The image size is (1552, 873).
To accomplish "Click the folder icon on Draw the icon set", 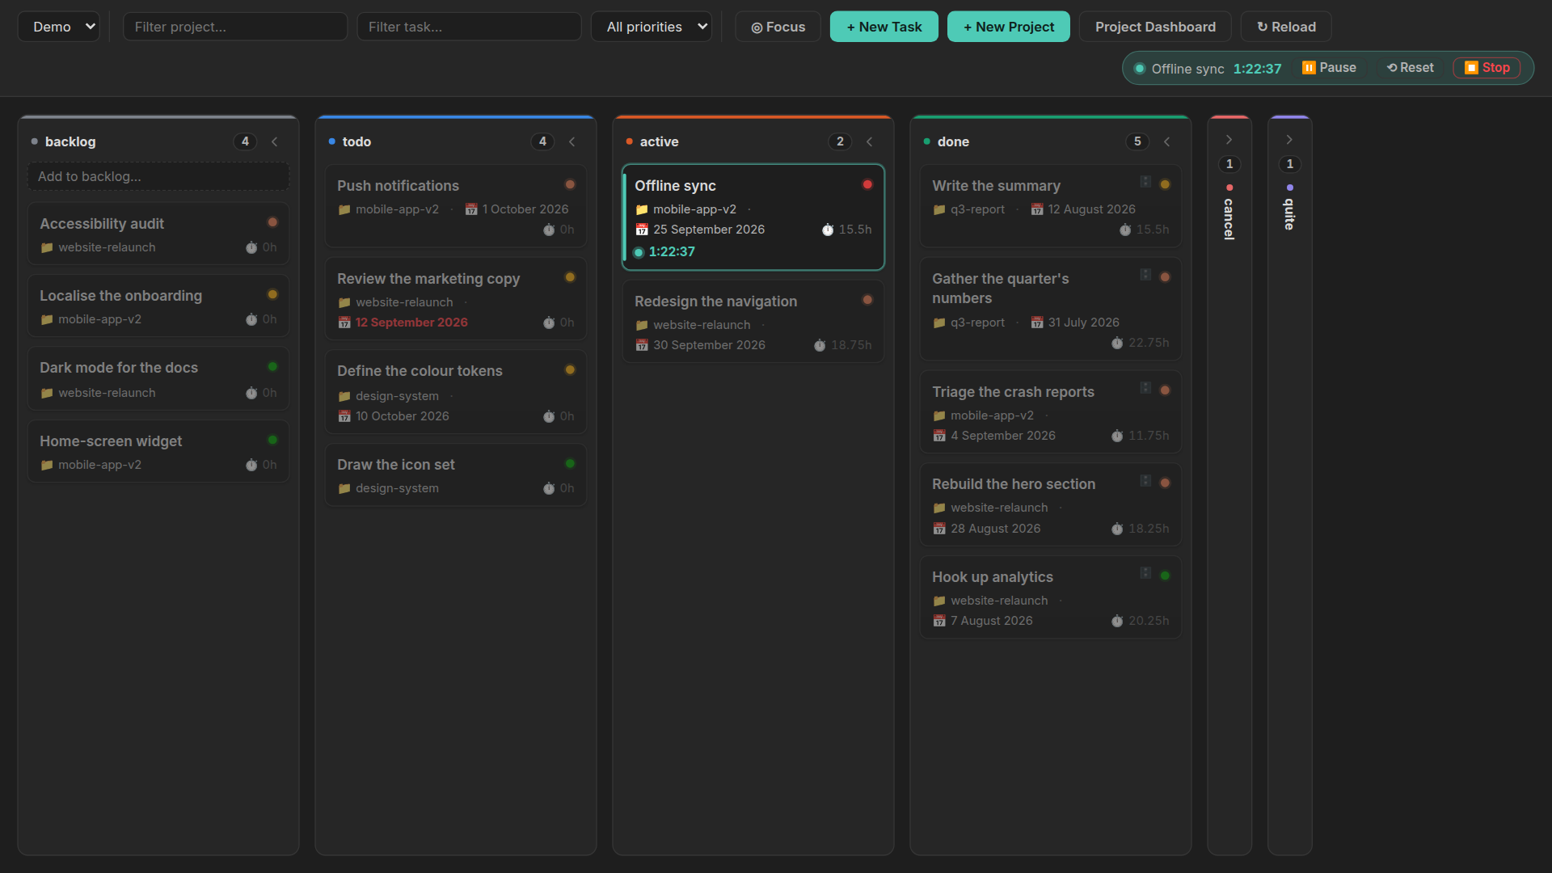I will pyautogui.click(x=344, y=488).
